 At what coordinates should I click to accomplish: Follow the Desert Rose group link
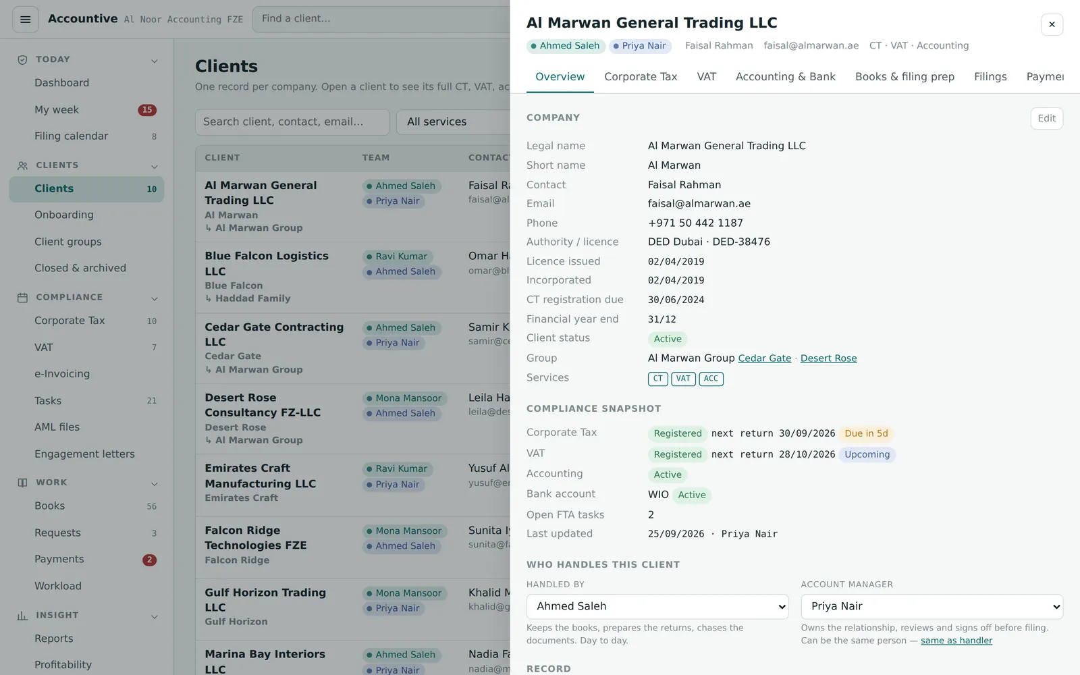click(828, 358)
